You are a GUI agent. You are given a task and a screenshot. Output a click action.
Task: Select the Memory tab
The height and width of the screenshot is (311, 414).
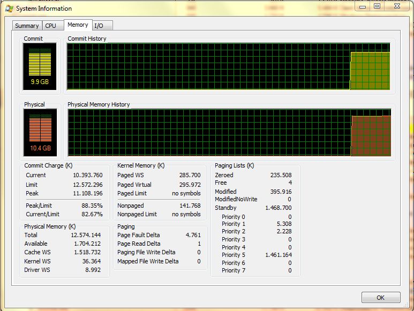[78, 25]
